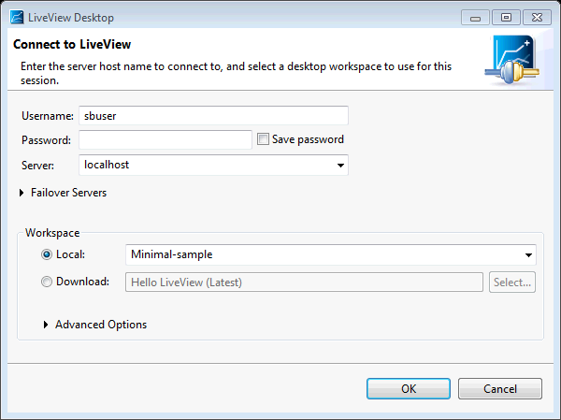561x420 pixels.
Task: Open the Server dropdown list
Action: tap(340, 166)
